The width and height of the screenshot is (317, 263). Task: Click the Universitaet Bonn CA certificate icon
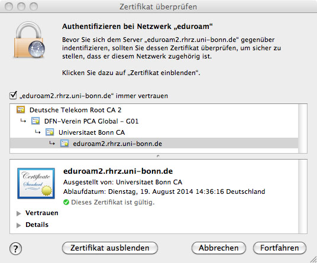pyautogui.click(x=50, y=132)
